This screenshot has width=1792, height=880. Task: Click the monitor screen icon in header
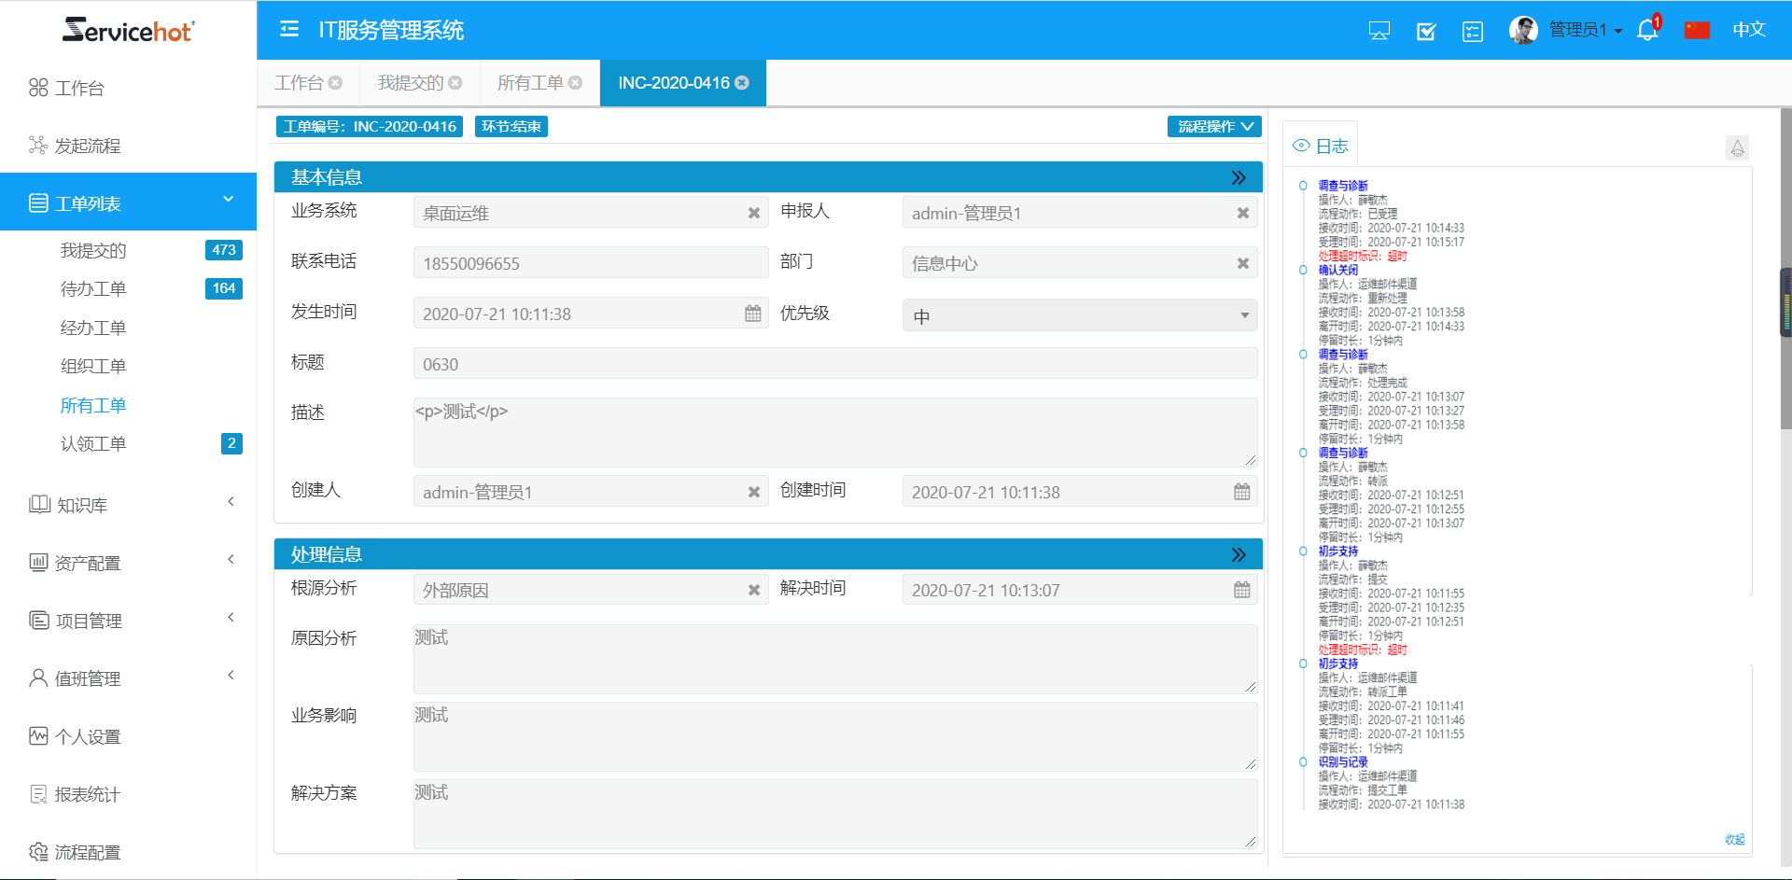click(1379, 31)
